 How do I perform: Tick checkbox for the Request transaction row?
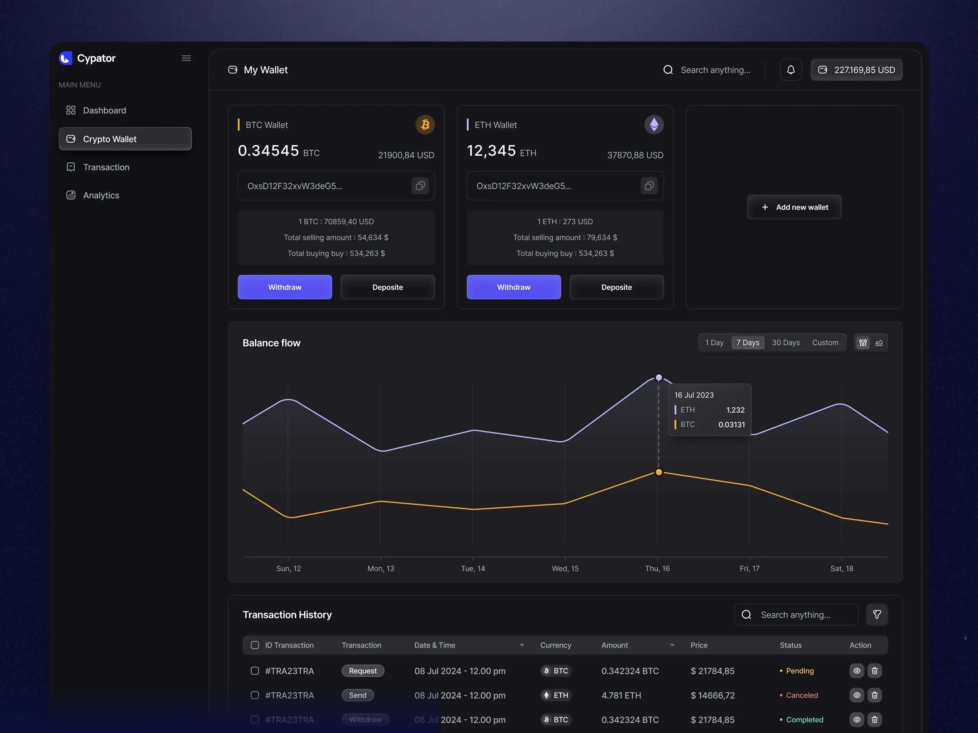[255, 671]
